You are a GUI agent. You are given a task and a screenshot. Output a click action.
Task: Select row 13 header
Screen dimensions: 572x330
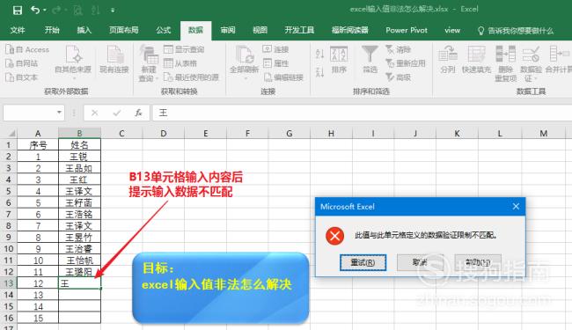coord(9,283)
